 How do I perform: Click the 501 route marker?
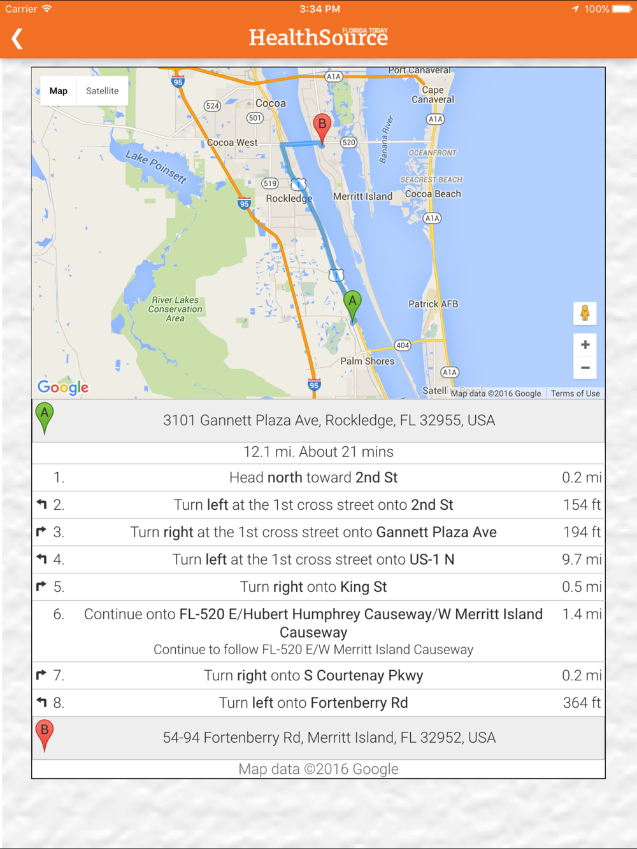pyautogui.click(x=255, y=118)
